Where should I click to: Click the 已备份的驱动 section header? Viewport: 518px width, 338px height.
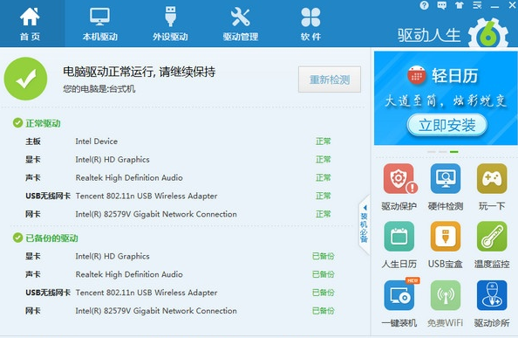click(x=51, y=238)
